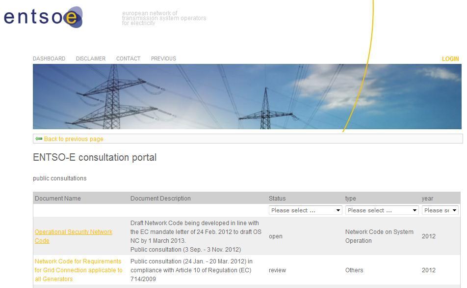
Task: Click the 'review' status cell
Action: [277, 270]
